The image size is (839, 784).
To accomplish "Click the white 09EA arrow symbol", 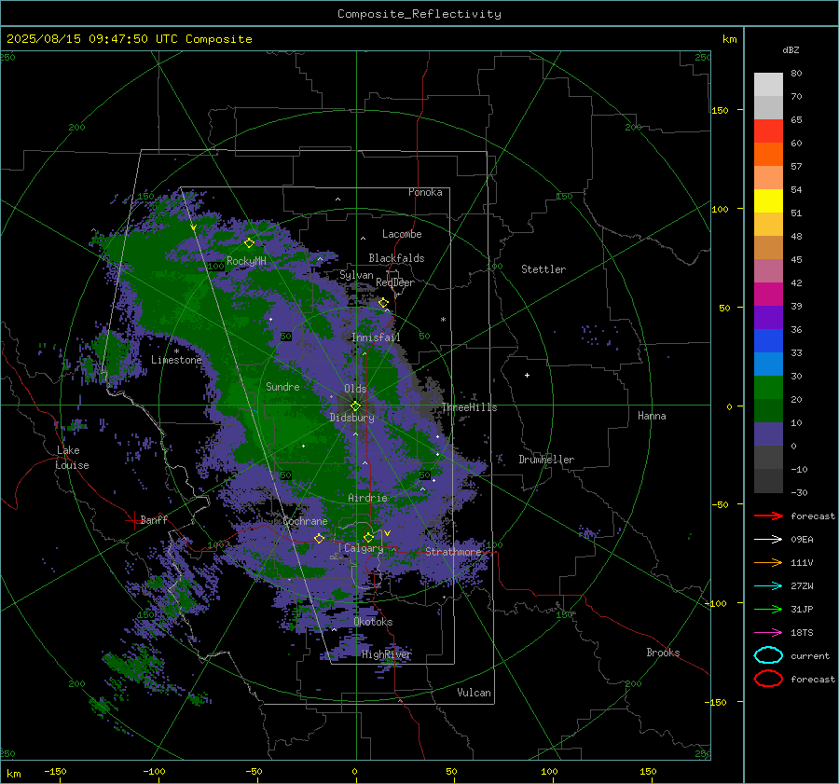I will coord(768,540).
